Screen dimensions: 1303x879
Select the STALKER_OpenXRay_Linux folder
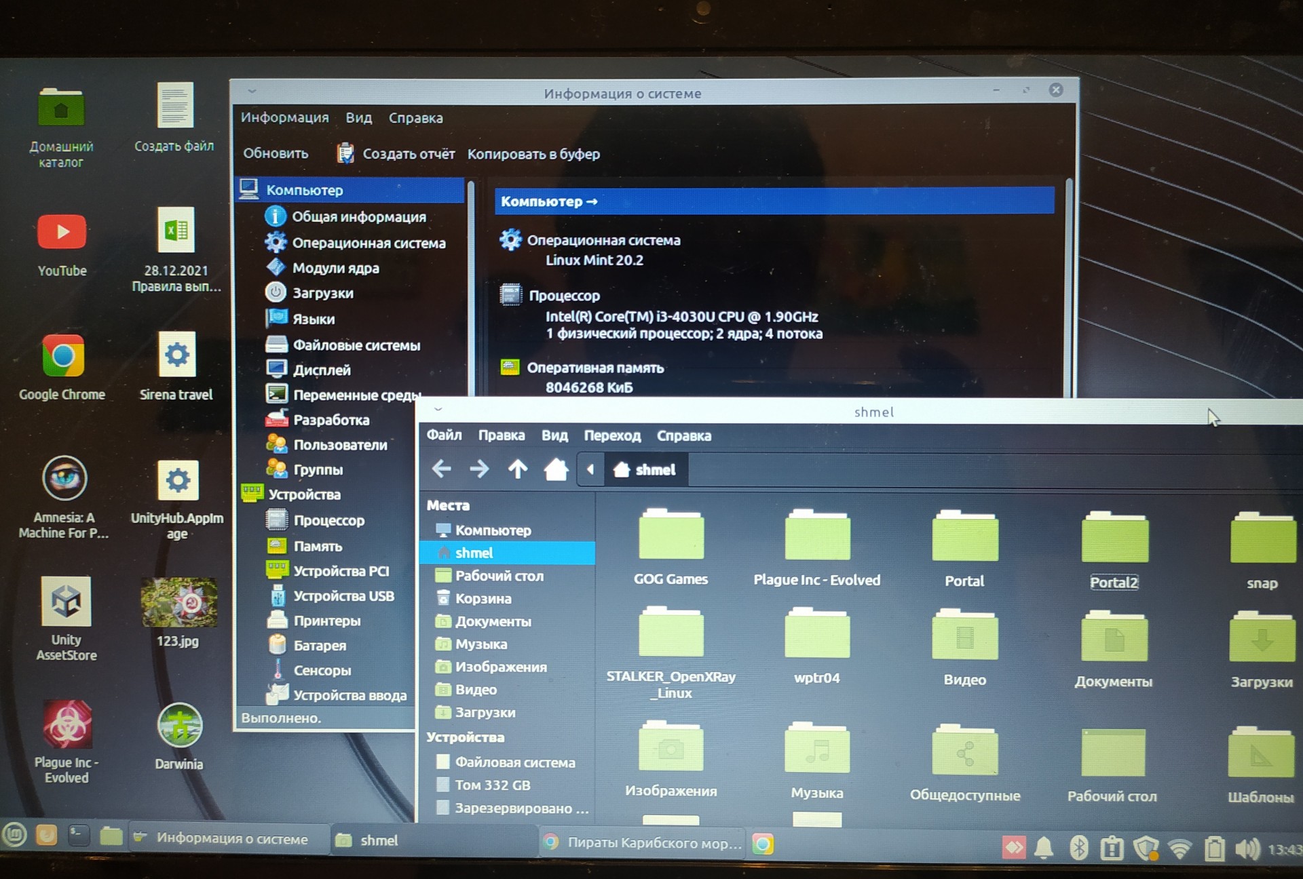(671, 655)
